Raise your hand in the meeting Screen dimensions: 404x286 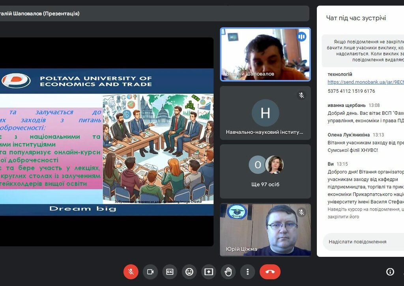pos(228,272)
